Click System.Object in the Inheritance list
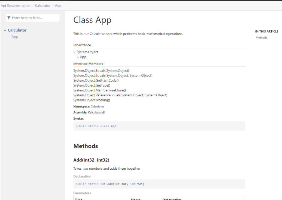Image resolution: width=282 pixels, height=200 pixels. (87, 52)
